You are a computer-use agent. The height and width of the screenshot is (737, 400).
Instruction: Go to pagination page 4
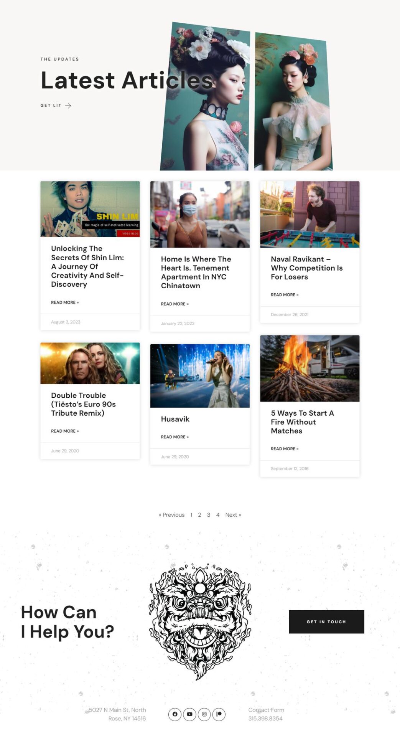pyautogui.click(x=218, y=515)
